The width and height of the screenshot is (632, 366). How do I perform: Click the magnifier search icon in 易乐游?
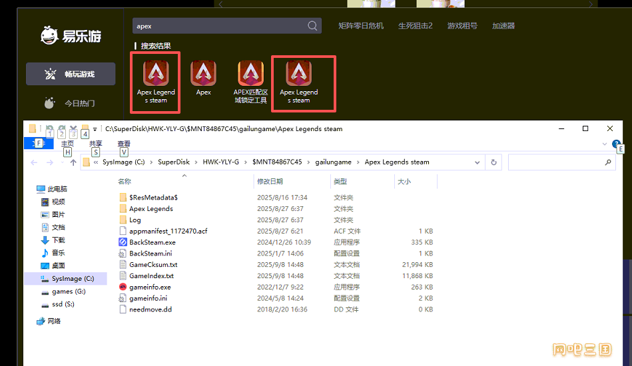(x=313, y=26)
